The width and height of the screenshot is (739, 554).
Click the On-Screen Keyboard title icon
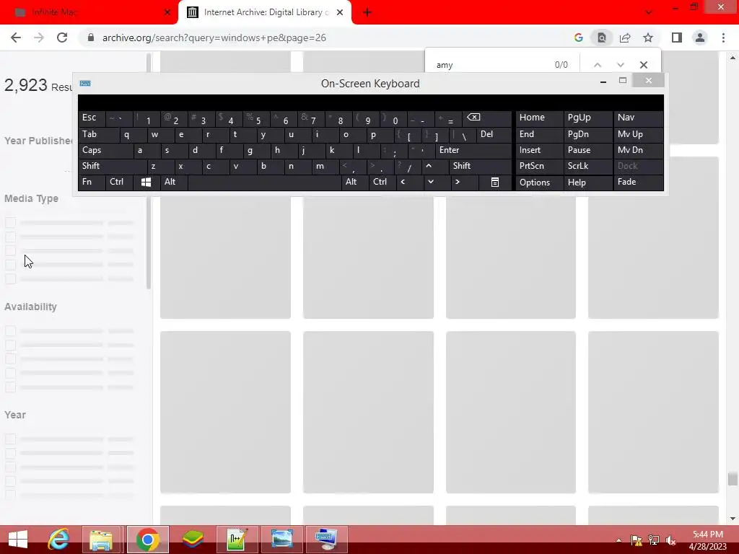85,84
